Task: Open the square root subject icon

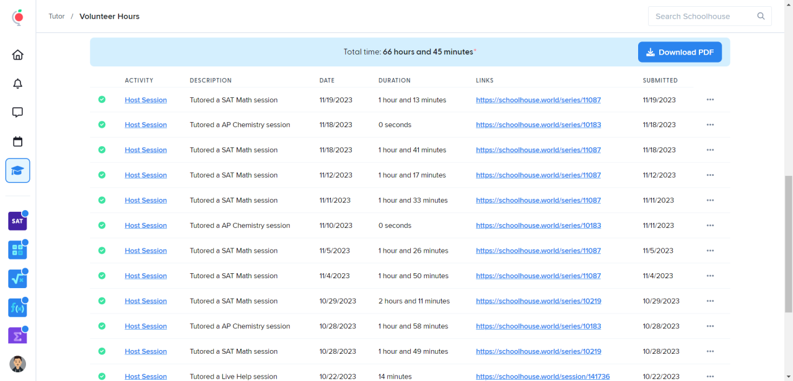Action: 17,279
